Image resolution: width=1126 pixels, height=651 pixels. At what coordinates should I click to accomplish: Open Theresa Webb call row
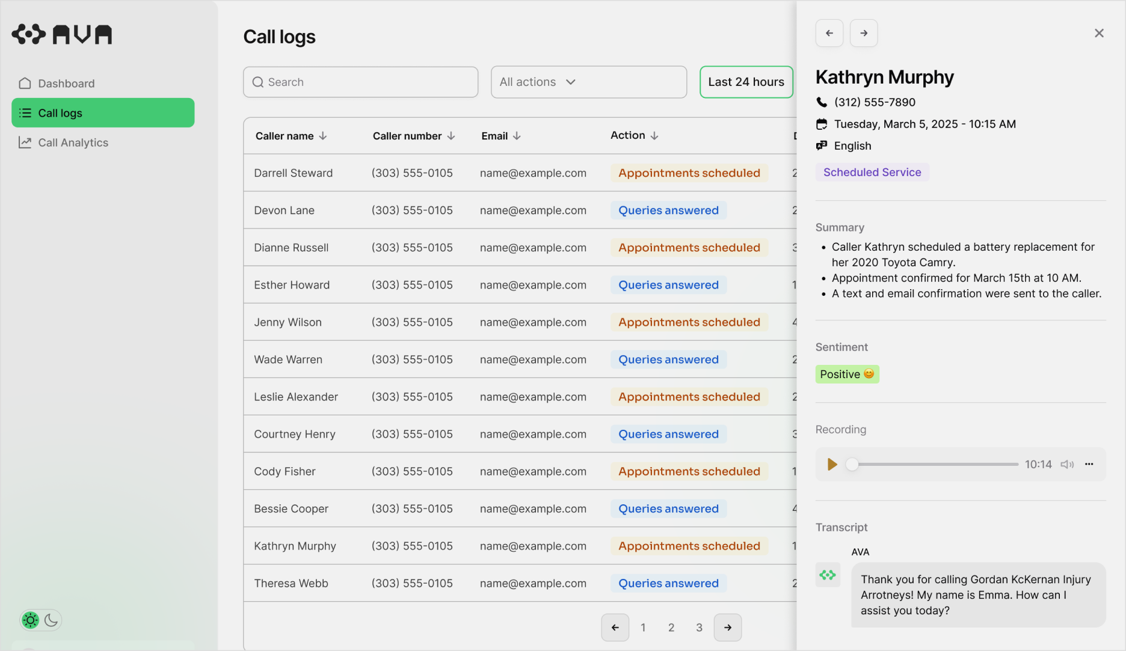[520, 583]
